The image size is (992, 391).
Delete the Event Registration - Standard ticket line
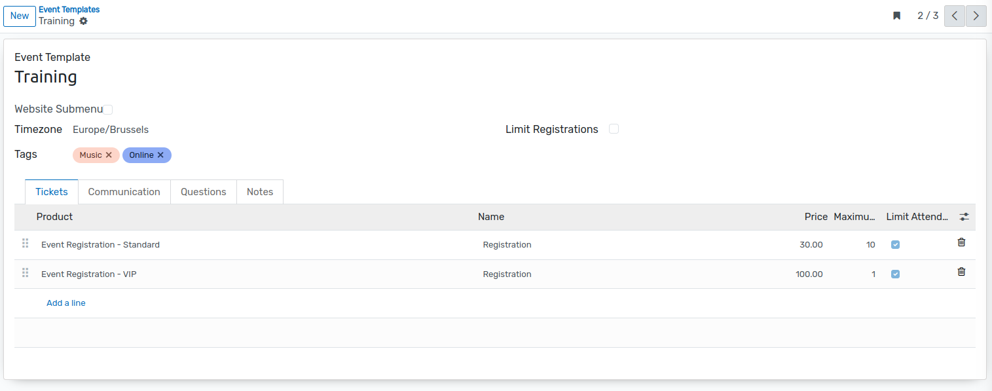click(x=961, y=242)
